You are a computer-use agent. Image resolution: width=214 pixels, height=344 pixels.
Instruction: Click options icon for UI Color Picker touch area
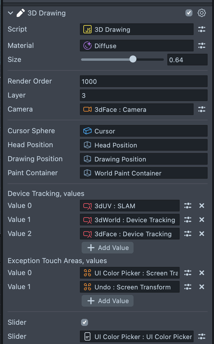(188, 273)
